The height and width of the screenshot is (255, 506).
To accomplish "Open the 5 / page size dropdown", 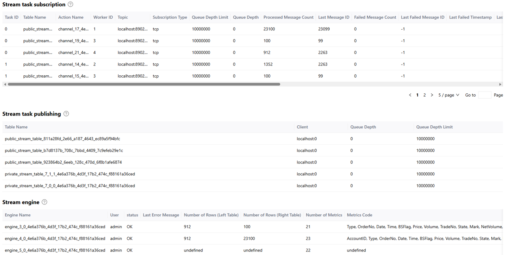I will 449,95.
